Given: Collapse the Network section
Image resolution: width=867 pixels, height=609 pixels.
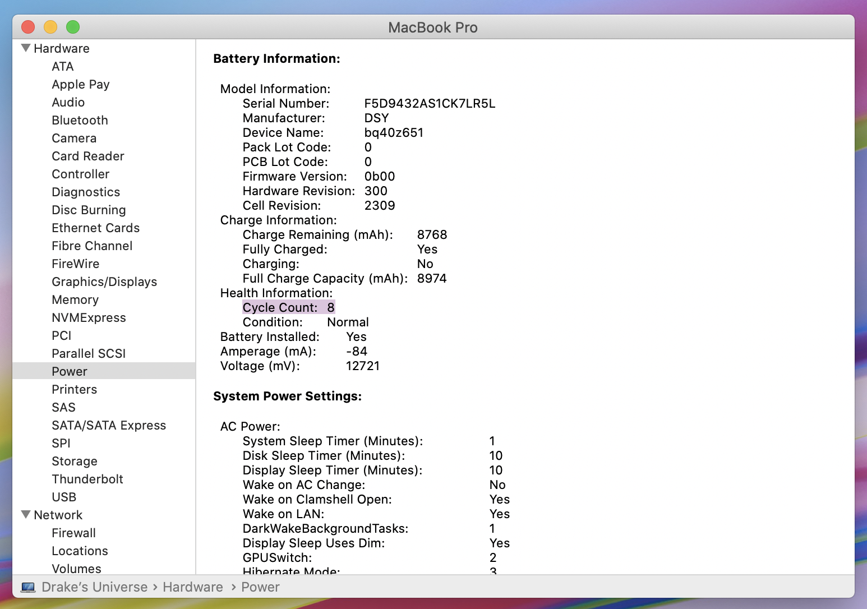Looking at the screenshot, I should pyautogui.click(x=25, y=514).
